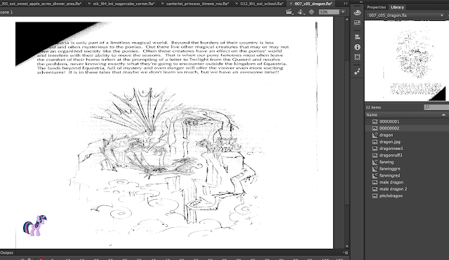449x260 pixels.
Task: Toggle Name column sort arrow
Action: (x=443, y=115)
